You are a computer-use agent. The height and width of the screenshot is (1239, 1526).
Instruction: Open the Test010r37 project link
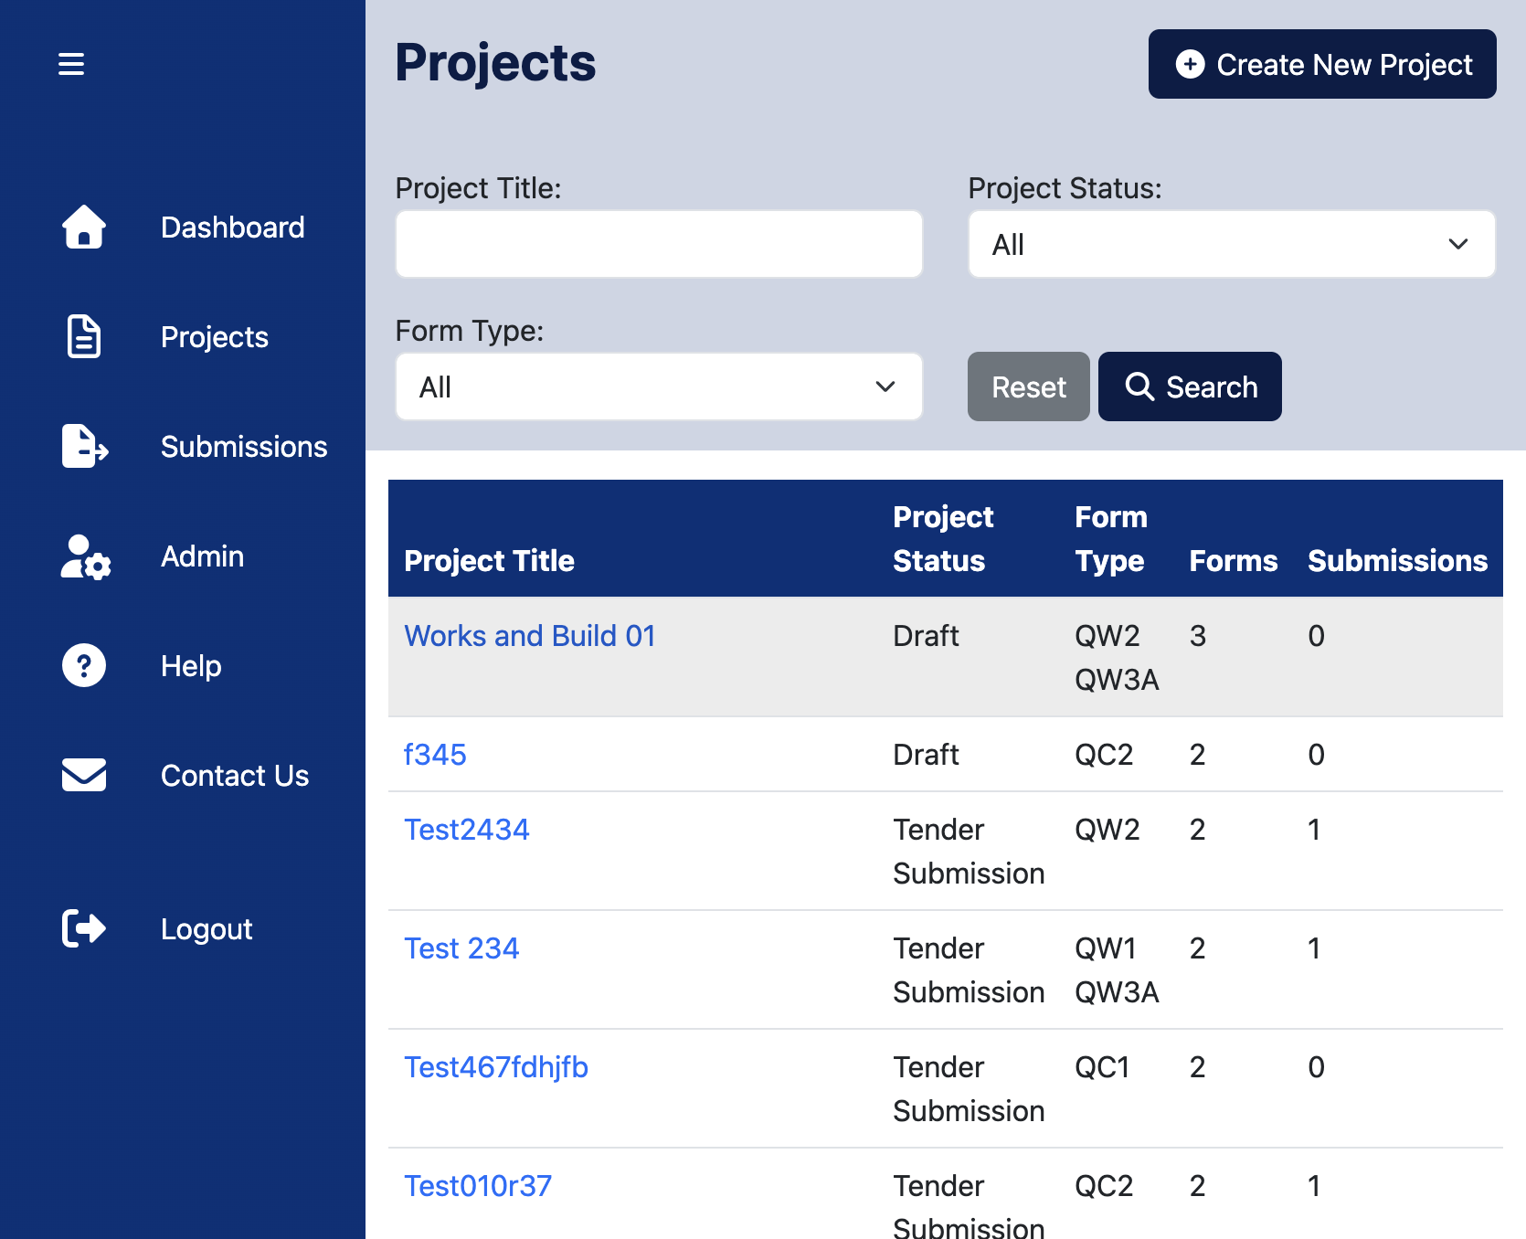(478, 1186)
